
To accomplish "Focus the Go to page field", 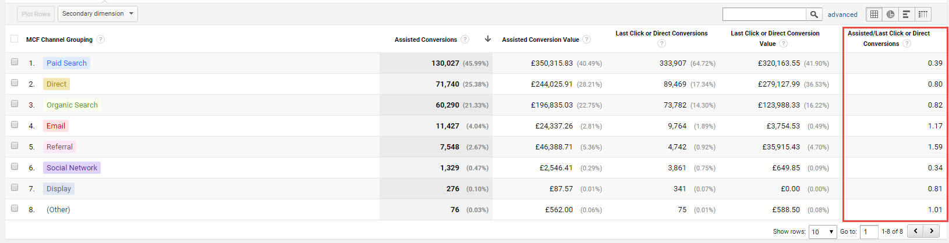I will tap(868, 231).
